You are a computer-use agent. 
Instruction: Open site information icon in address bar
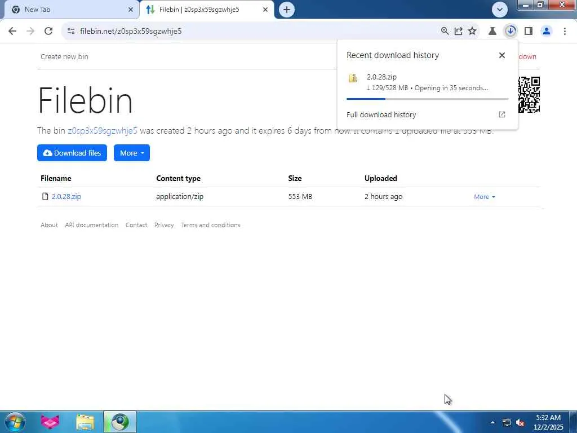71,32
